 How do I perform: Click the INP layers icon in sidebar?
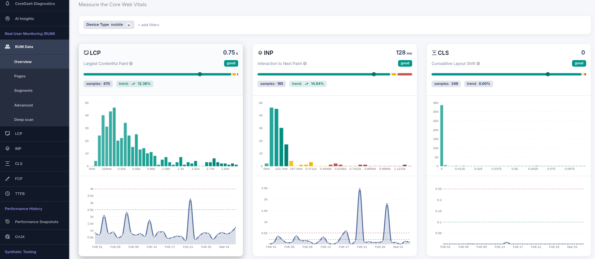8,149
